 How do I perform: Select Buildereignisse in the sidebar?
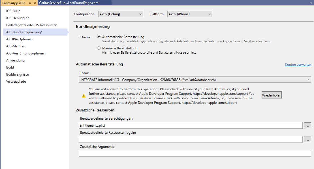[18, 74]
